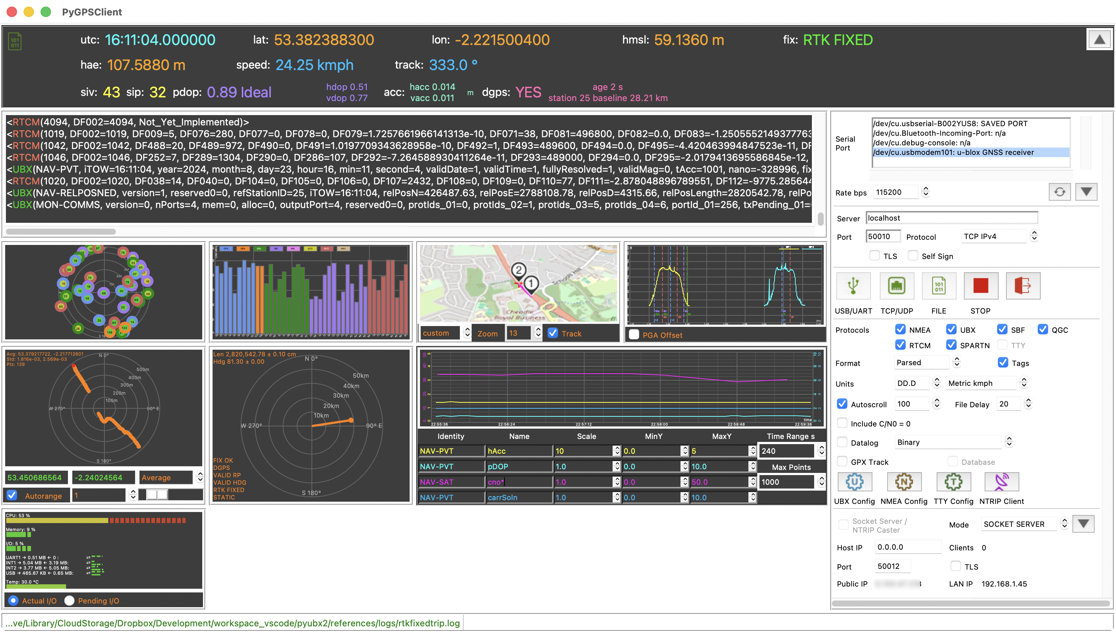Uncheck the Track checkbox on the map
The image size is (1116, 633).
pyautogui.click(x=553, y=333)
